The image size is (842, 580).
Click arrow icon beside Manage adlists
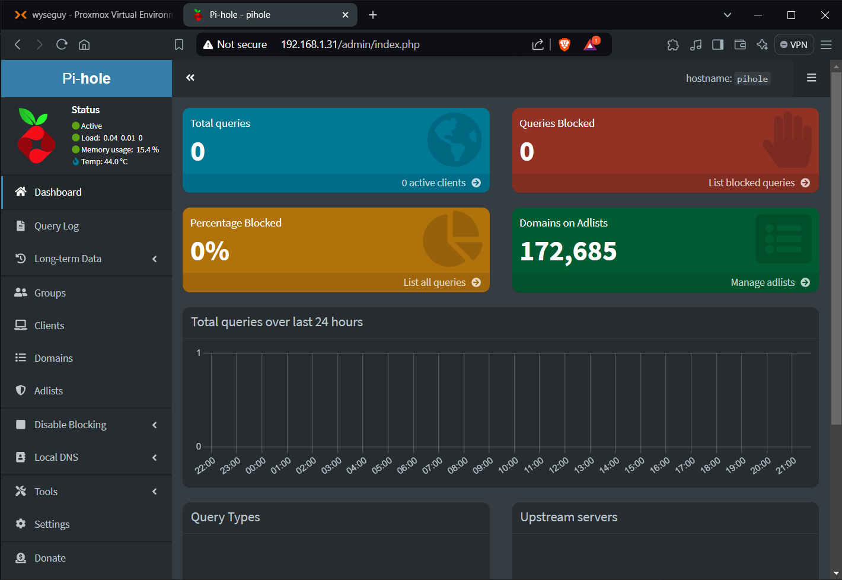805,282
